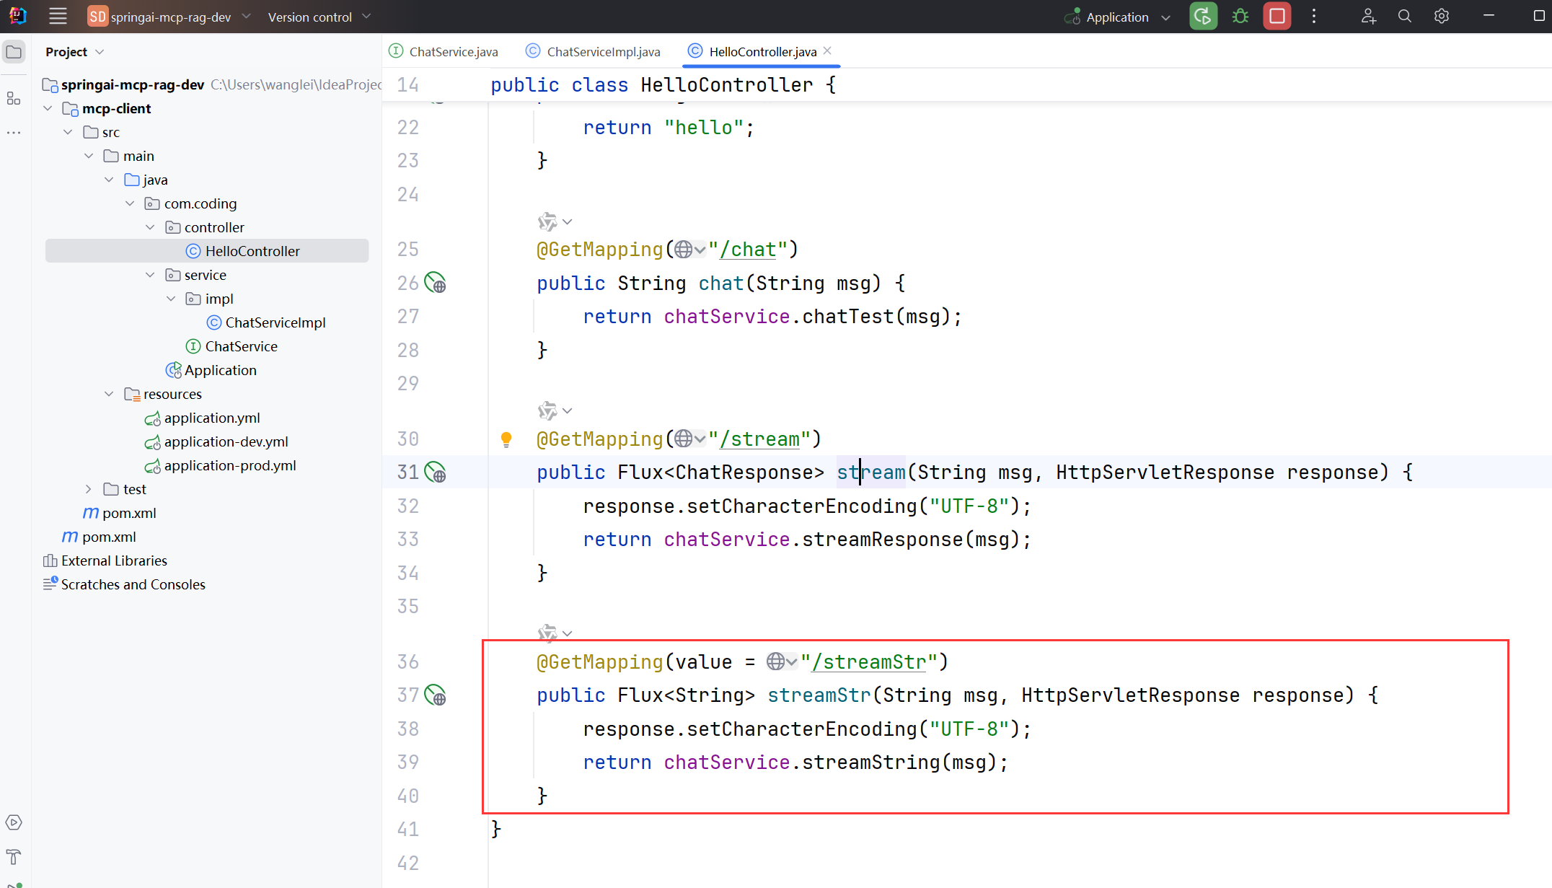This screenshot has width=1552, height=888.
Task: Collapse the mcp-client module node
Action: (48, 108)
